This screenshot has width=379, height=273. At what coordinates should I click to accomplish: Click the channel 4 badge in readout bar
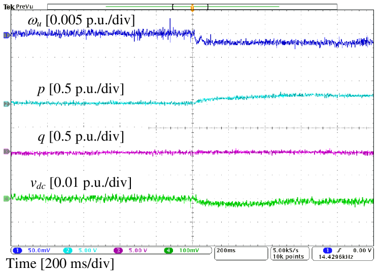coord(168,251)
